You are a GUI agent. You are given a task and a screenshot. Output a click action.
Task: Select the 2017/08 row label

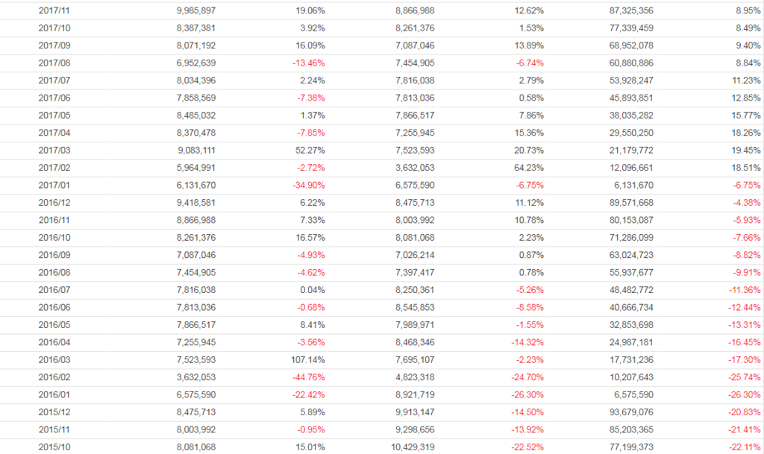(54, 63)
